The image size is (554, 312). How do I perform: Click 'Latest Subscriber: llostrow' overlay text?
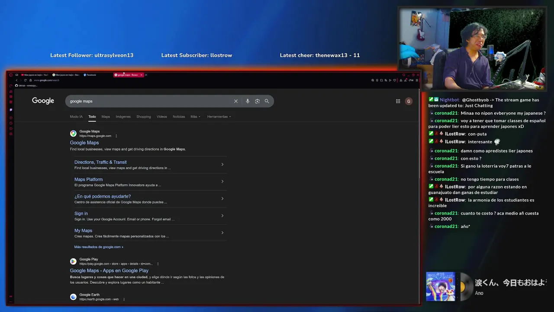[196, 55]
